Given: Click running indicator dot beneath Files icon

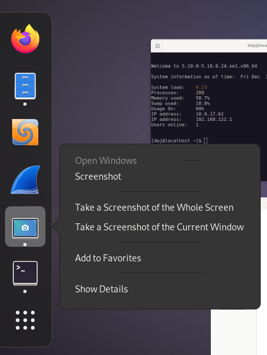Looking at the screenshot, I should tap(25, 104).
